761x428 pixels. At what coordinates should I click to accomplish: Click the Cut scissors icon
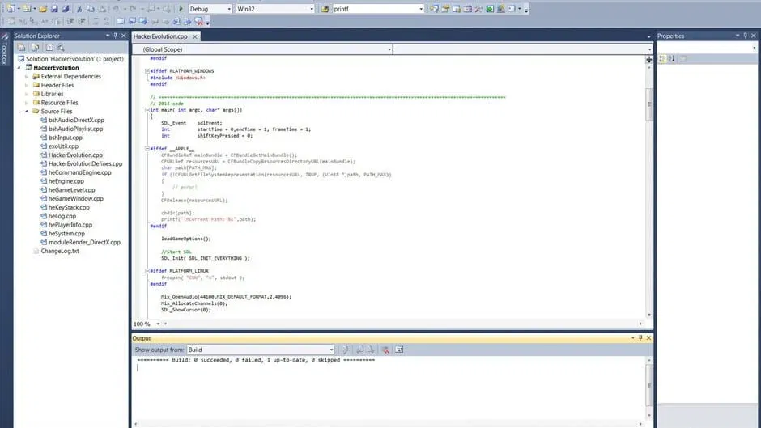tap(79, 9)
